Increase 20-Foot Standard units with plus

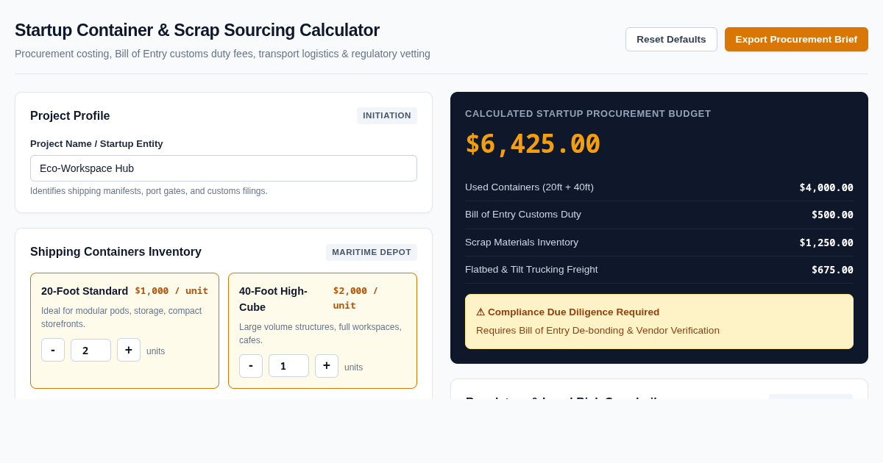(129, 350)
